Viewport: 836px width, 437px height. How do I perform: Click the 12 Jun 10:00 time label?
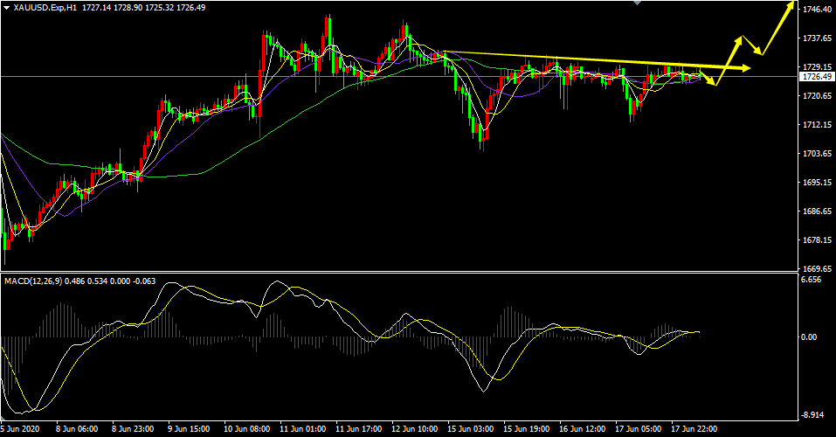[416, 429]
